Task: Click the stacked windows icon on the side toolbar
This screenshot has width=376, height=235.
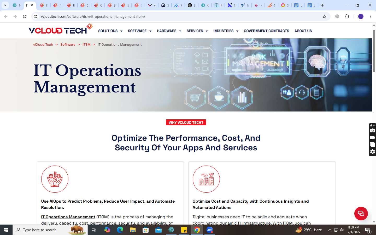Action: click(x=373, y=145)
